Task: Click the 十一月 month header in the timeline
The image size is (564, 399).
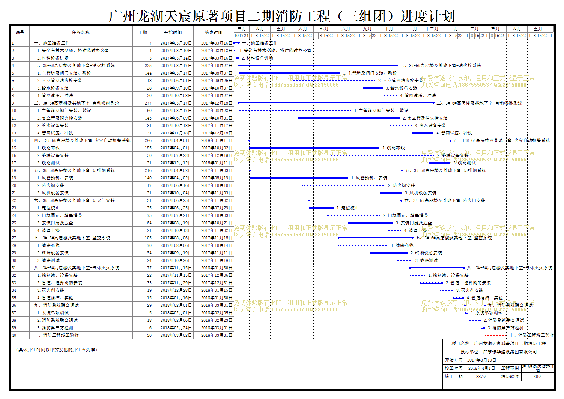Action: (410, 29)
